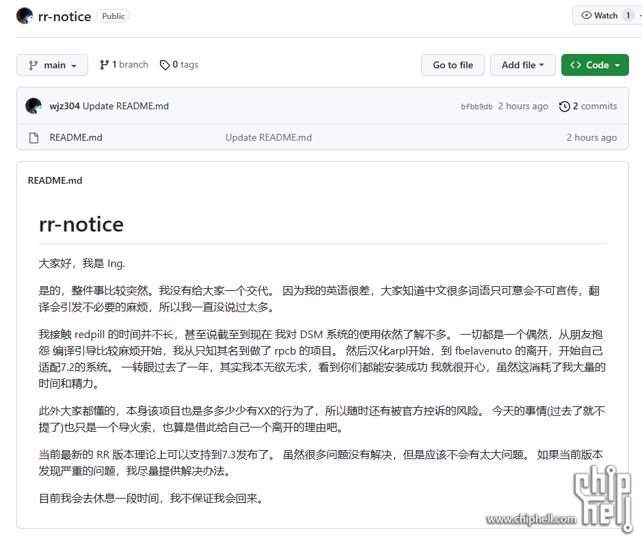
Task: Click the Go to file button
Action: 453,65
